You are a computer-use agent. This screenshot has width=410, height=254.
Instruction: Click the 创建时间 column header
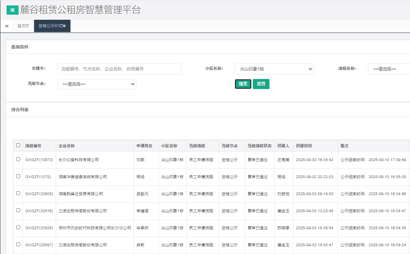304,146
